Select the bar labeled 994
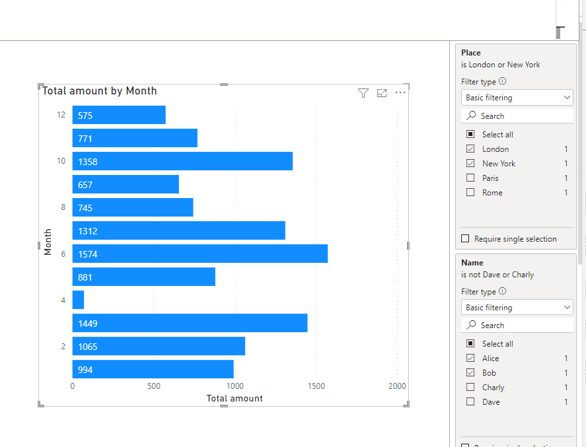The height and width of the screenshot is (447, 586). click(153, 369)
